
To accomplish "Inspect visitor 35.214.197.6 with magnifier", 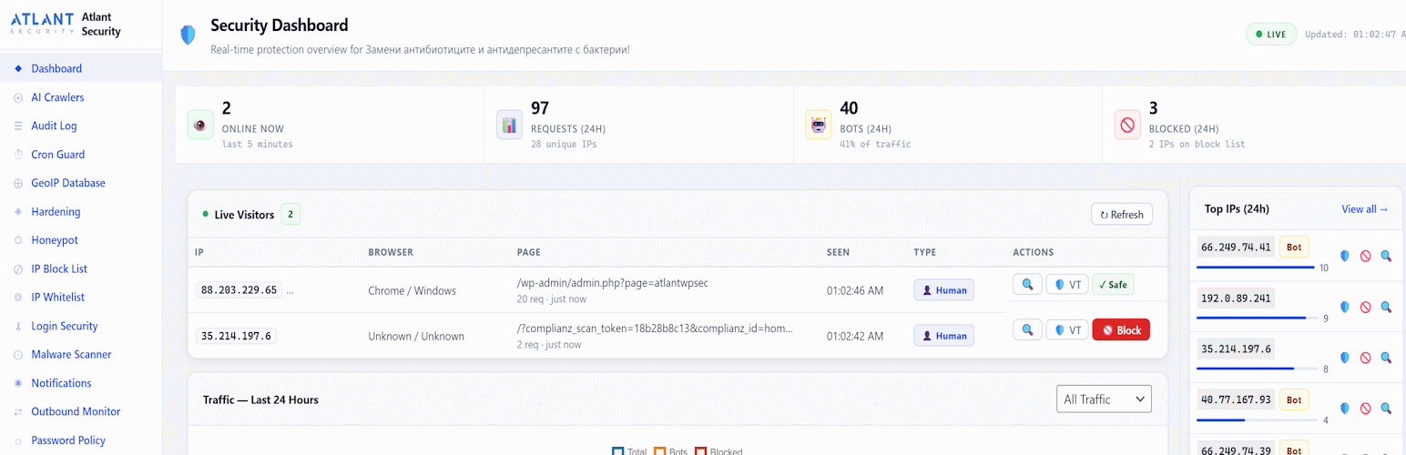I will (x=1027, y=329).
